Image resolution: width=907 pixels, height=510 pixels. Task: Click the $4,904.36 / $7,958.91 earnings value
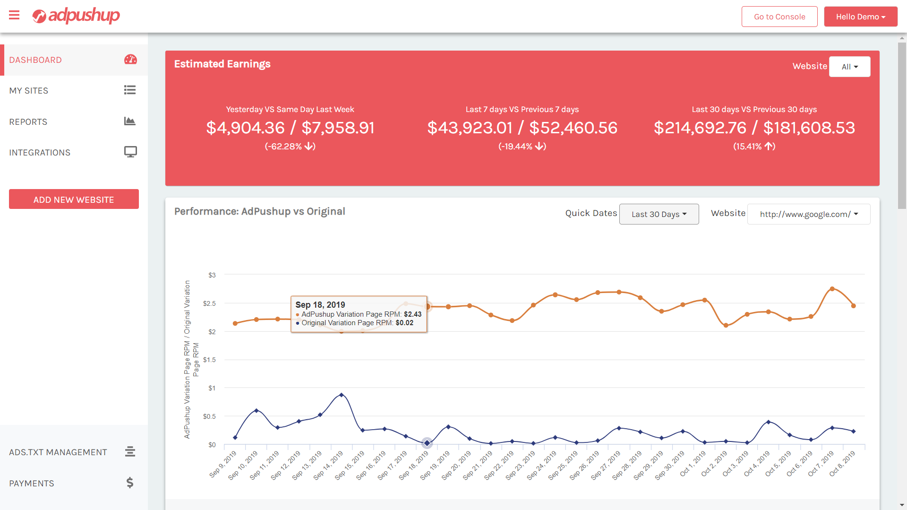pos(290,128)
